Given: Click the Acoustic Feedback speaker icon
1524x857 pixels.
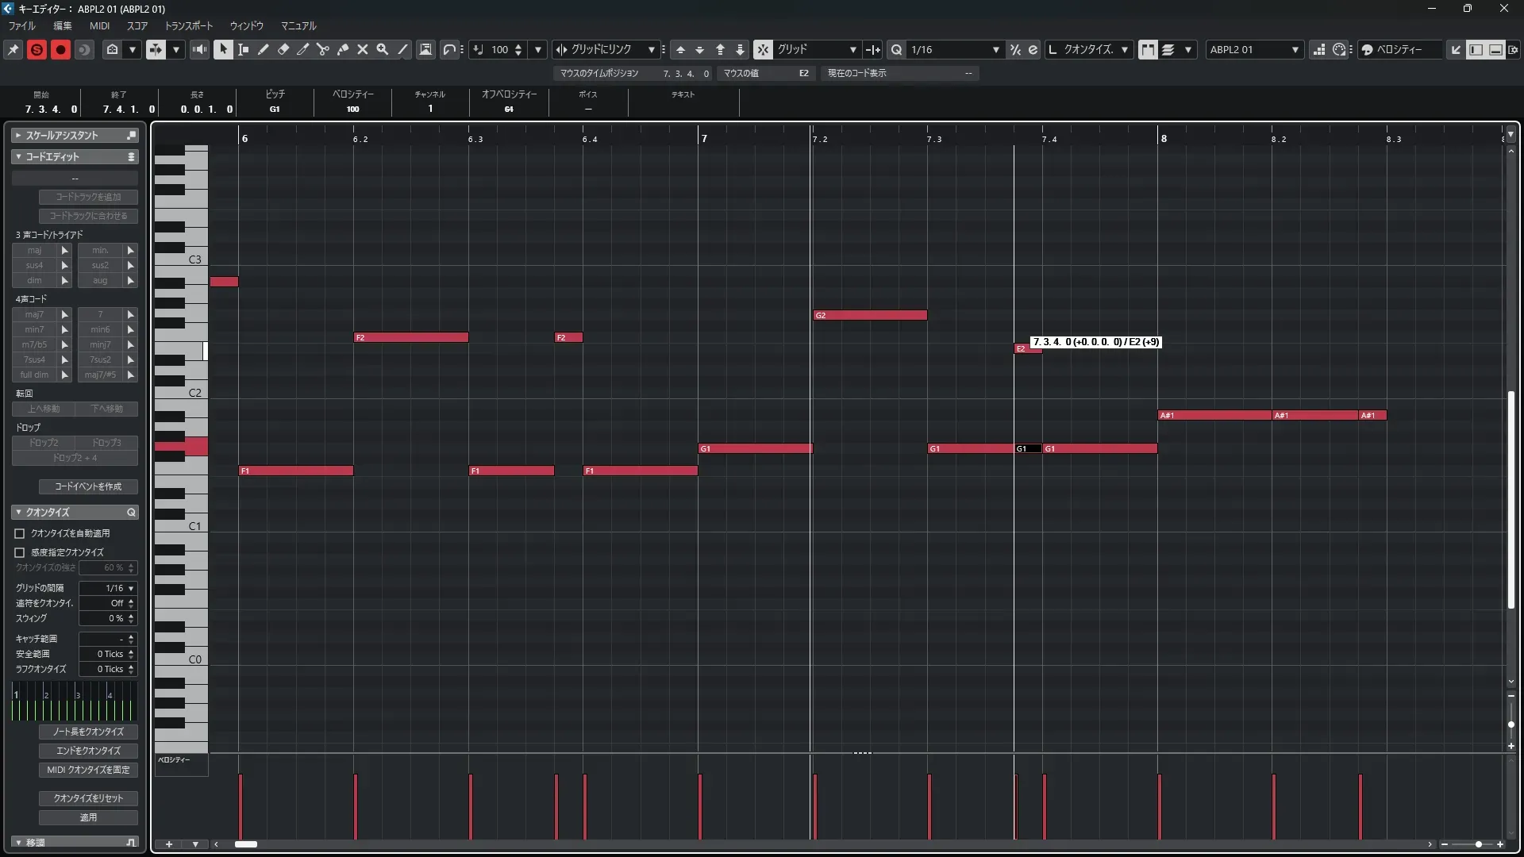Looking at the screenshot, I should 199,49.
